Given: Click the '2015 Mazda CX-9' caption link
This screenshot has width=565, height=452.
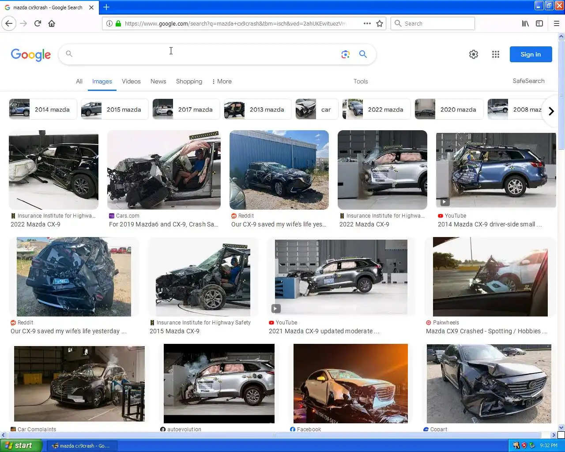Looking at the screenshot, I should point(174,331).
